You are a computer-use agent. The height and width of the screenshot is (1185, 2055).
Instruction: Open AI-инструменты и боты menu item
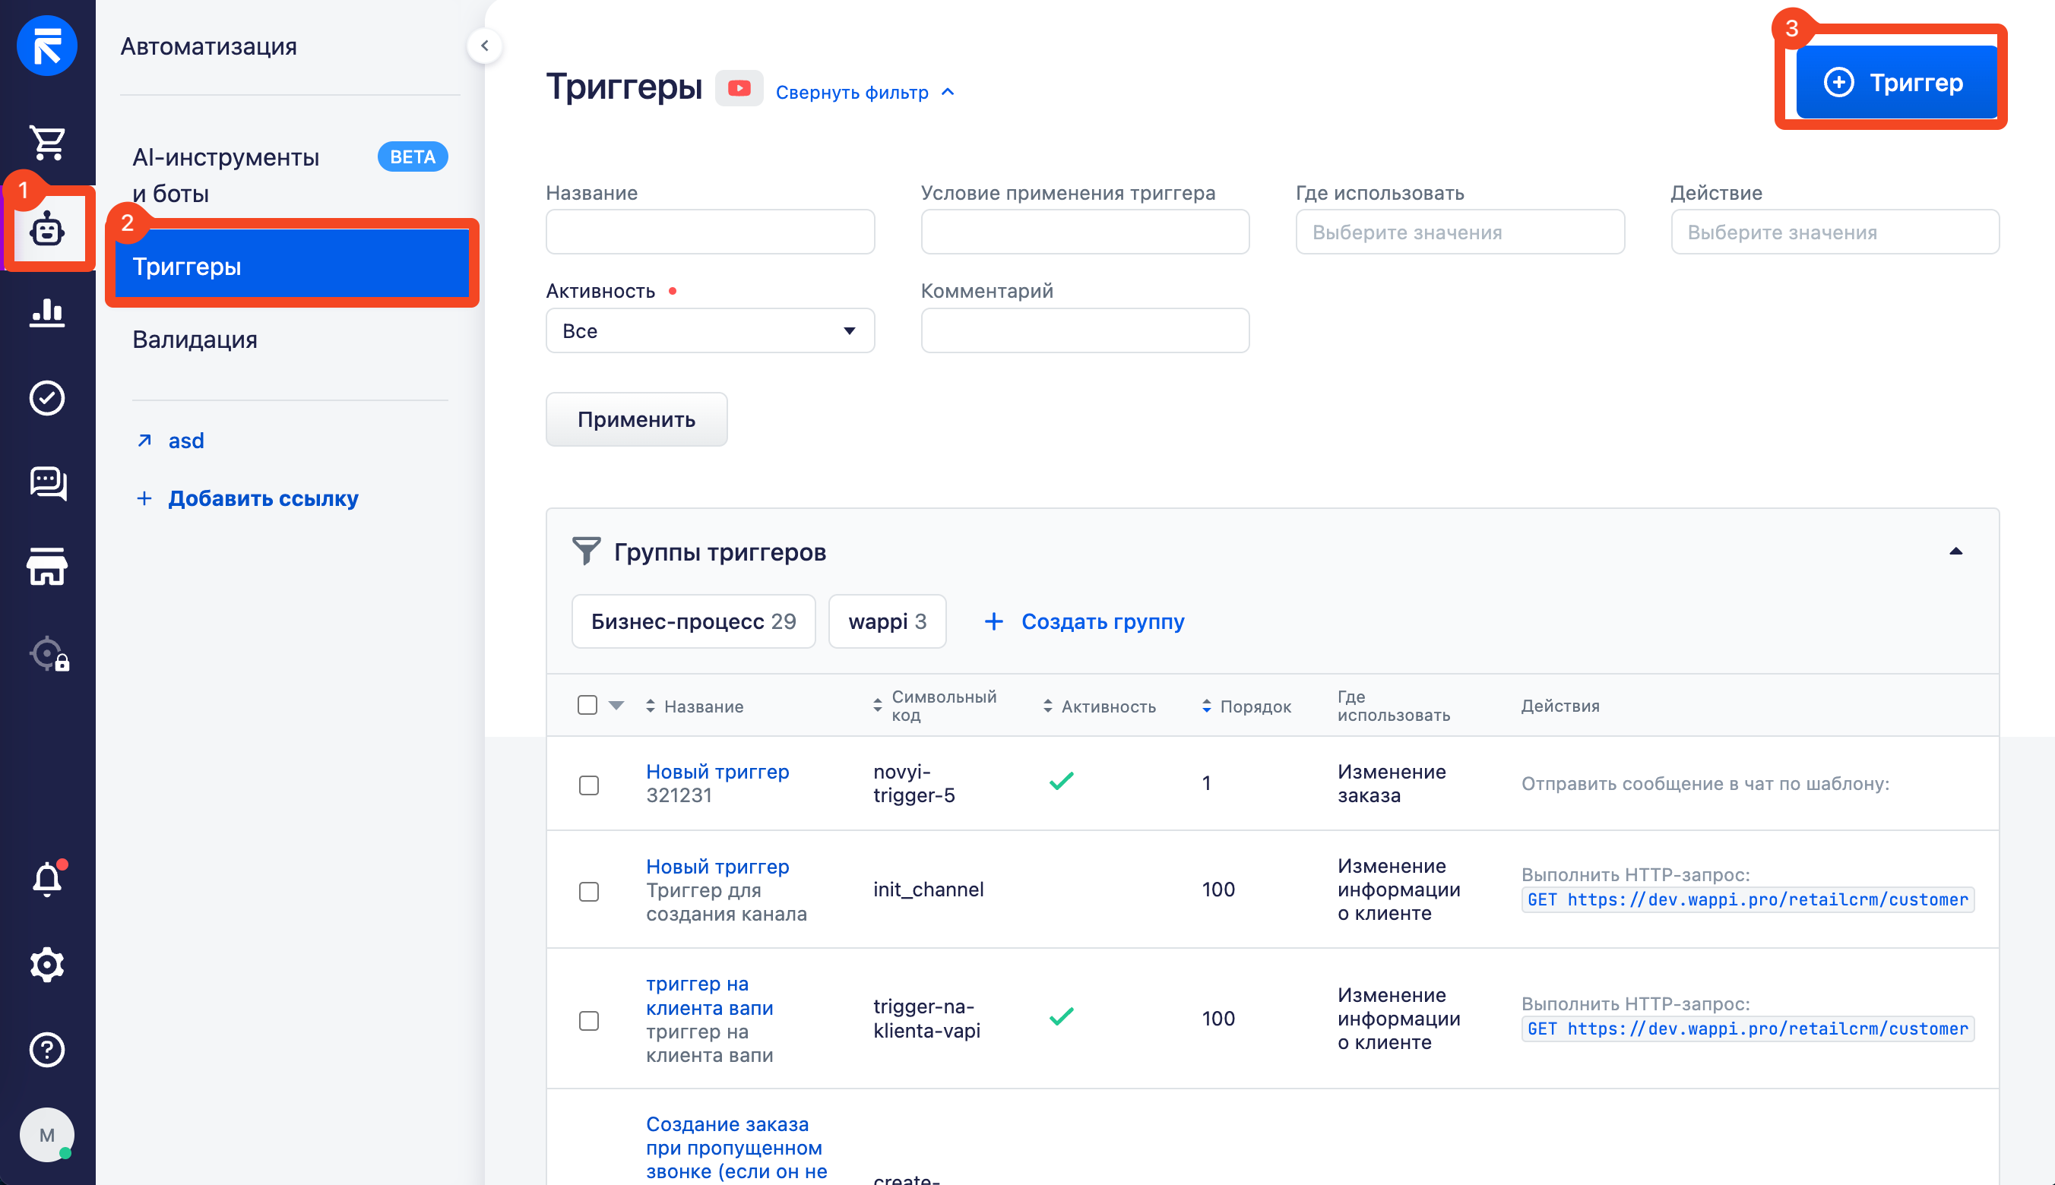pyautogui.click(x=226, y=175)
